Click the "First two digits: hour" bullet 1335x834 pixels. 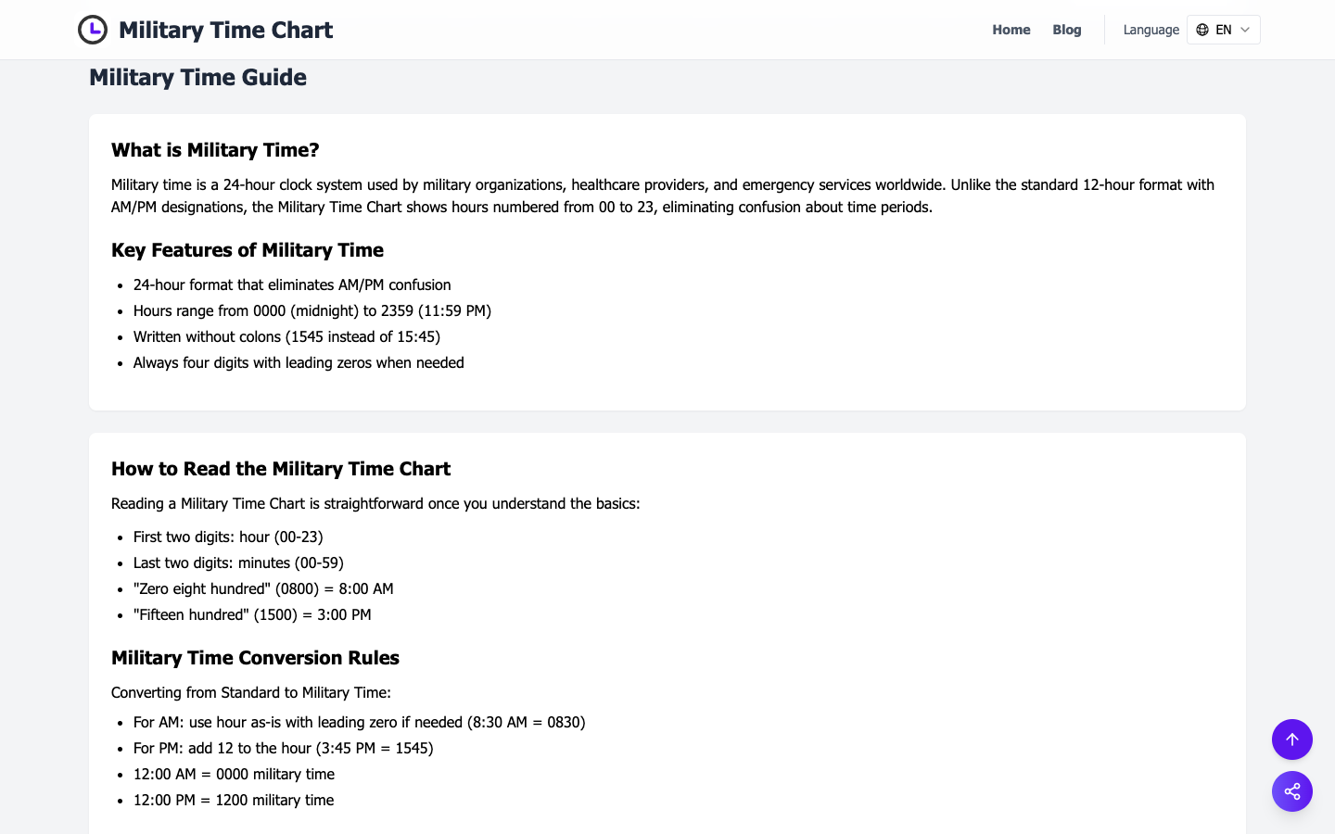coord(228,537)
